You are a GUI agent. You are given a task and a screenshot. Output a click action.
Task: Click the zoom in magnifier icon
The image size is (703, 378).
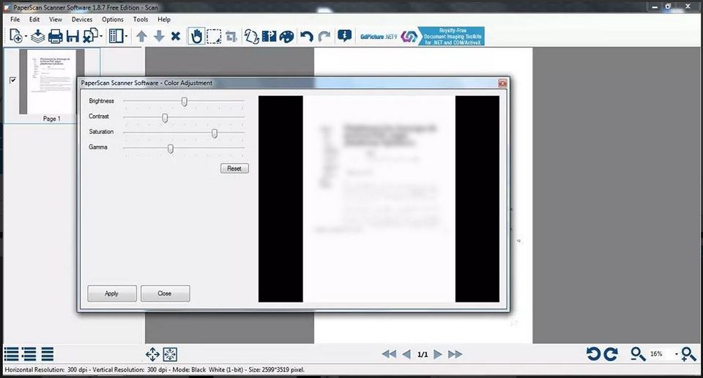(688, 354)
